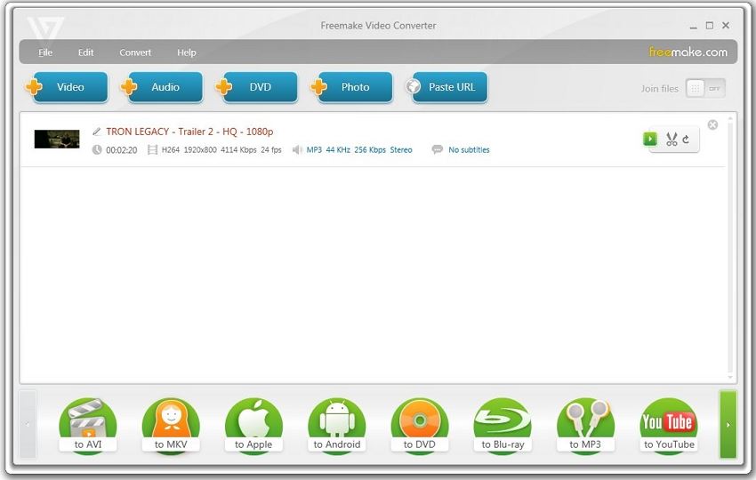This screenshot has width=756, height=480.
Task: Open audio track settings MP3 44 KHz
Action: 359,150
